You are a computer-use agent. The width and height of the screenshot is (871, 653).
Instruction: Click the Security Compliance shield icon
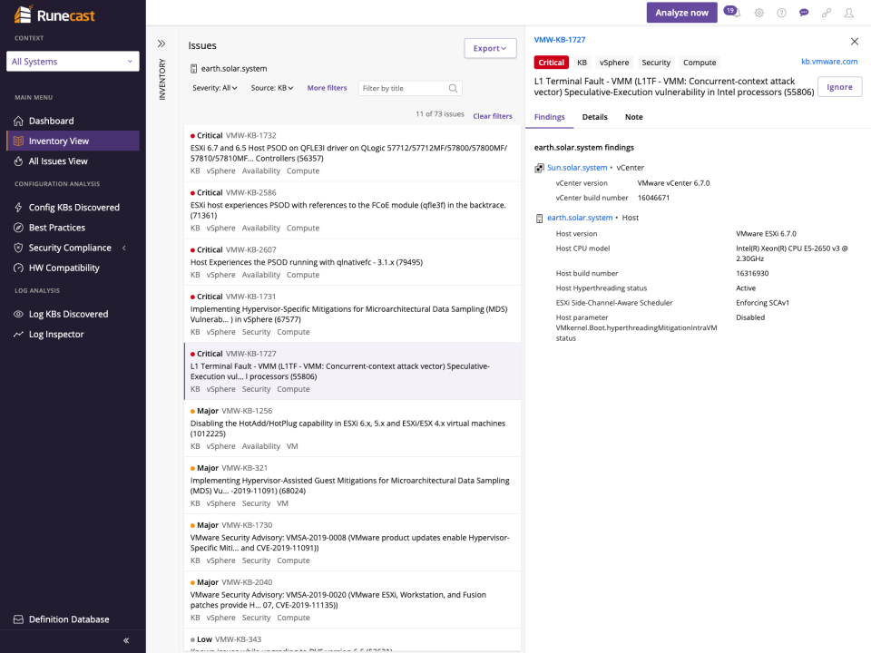tap(18, 248)
